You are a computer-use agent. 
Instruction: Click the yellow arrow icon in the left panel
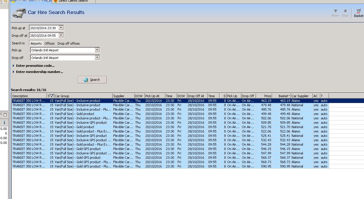(5, 1)
